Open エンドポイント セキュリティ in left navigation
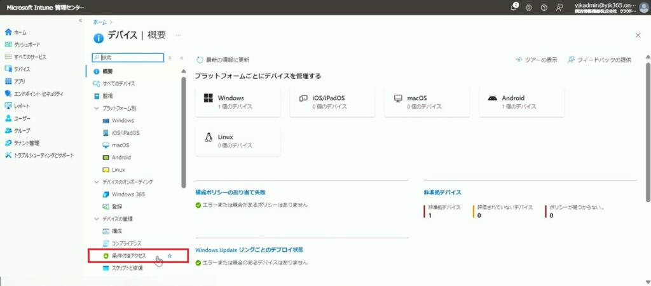The width and height of the screenshot is (651, 286). [x=34, y=94]
